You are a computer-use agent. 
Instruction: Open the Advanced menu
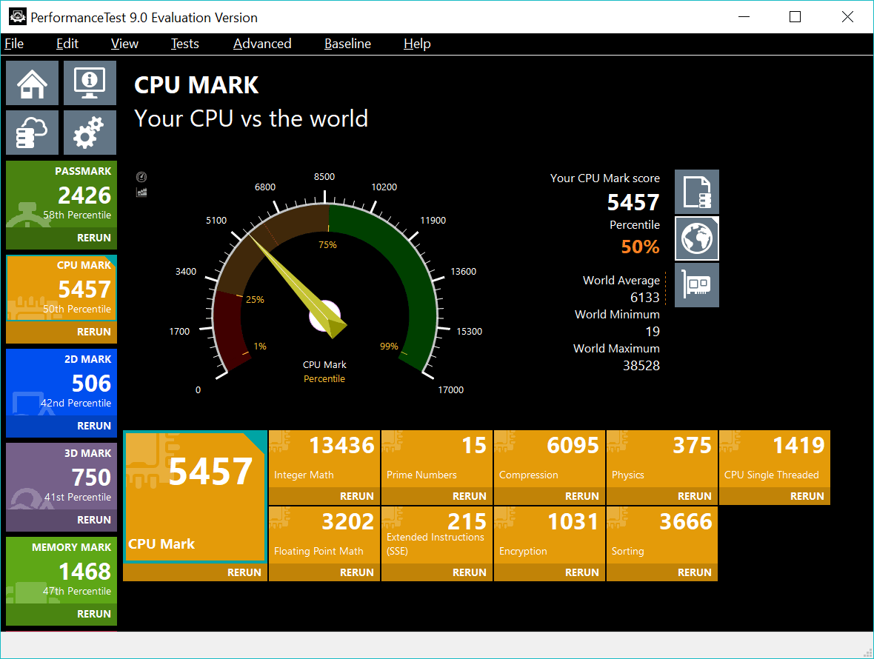[262, 44]
